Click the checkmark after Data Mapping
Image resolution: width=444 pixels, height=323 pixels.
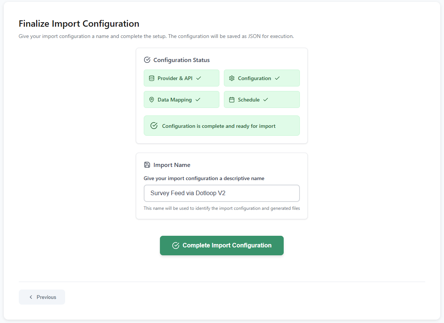tap(198, 100)
